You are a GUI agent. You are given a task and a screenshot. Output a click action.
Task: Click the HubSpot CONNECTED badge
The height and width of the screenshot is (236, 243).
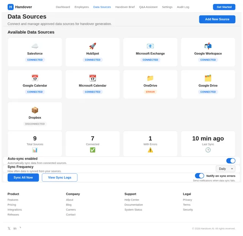93,60
